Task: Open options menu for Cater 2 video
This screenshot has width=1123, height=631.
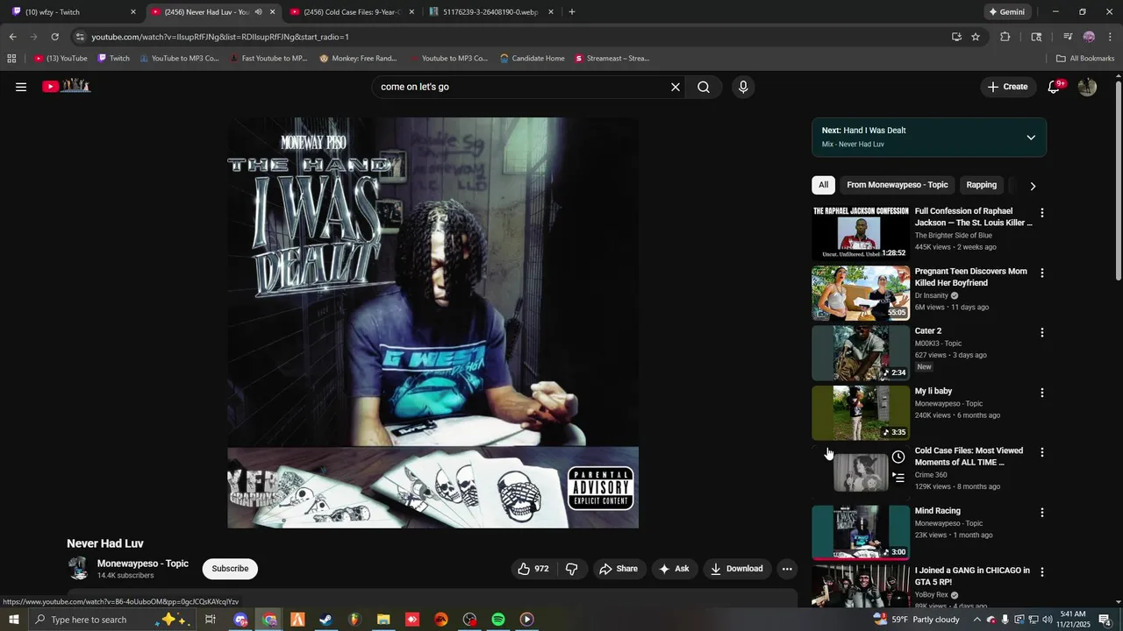Action: click(x=1042, y=333)
